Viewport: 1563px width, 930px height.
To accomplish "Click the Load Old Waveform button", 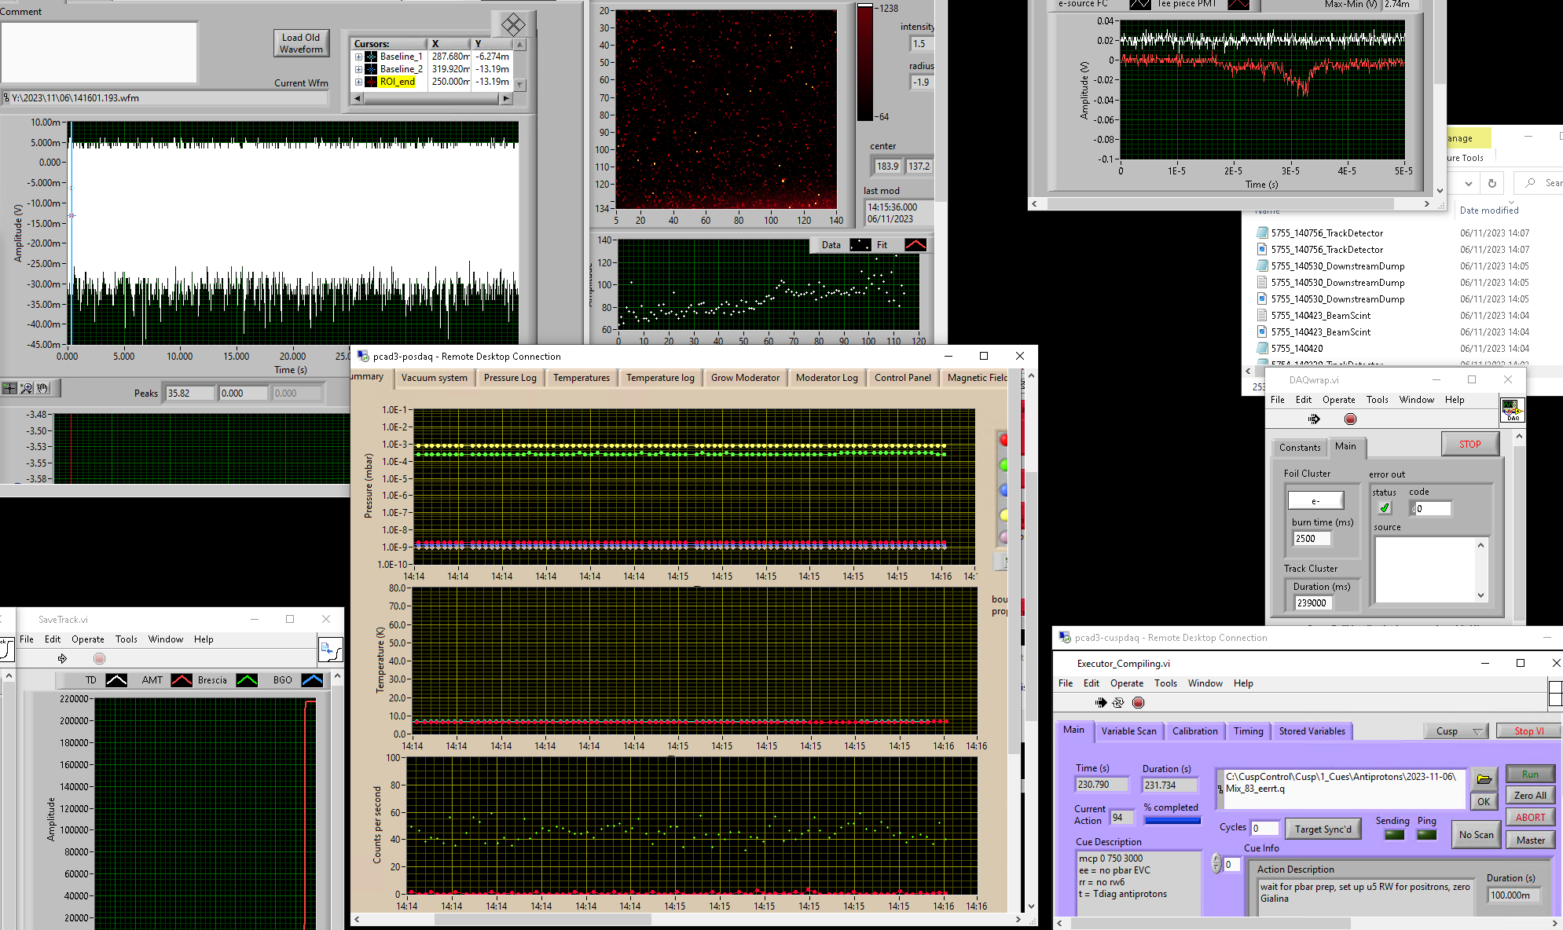I will point(301,43).
